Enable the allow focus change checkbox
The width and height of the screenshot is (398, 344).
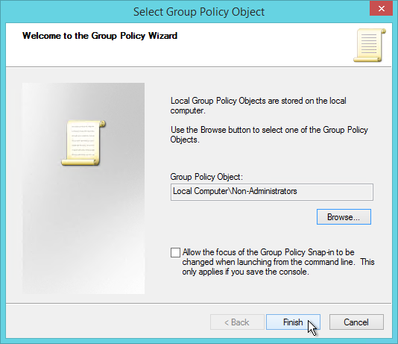click(175, 252)
